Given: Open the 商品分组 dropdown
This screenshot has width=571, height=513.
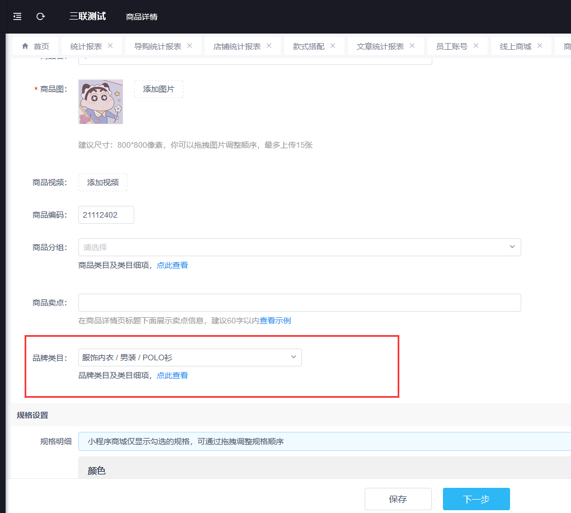Looking at the screenshot, I should click(299, 247).
